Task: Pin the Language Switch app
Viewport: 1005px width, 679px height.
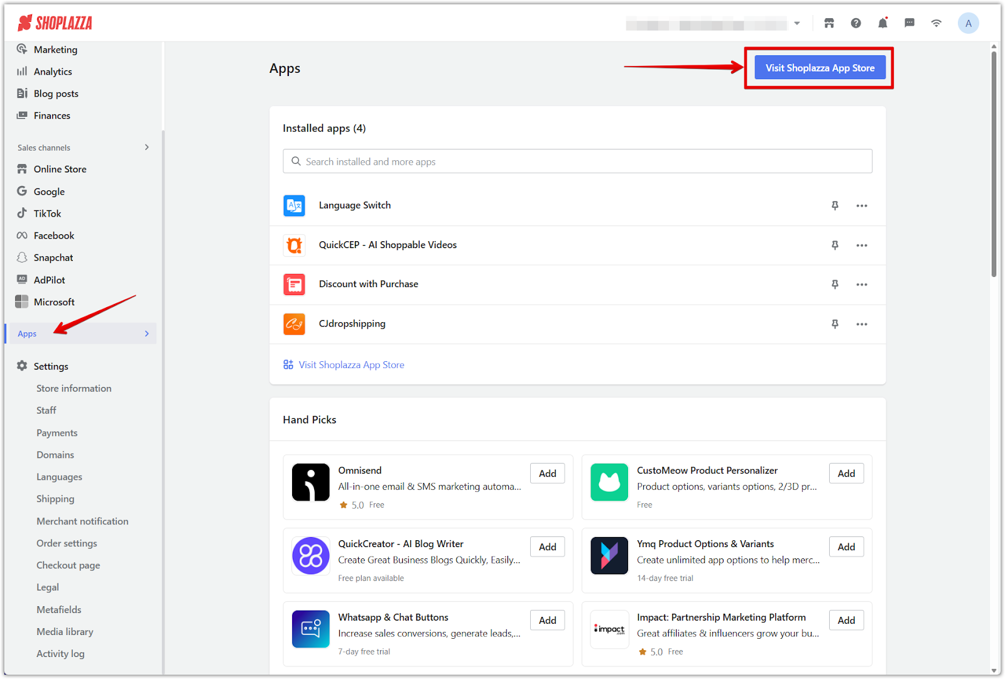Action: click(x=835, y=205)
